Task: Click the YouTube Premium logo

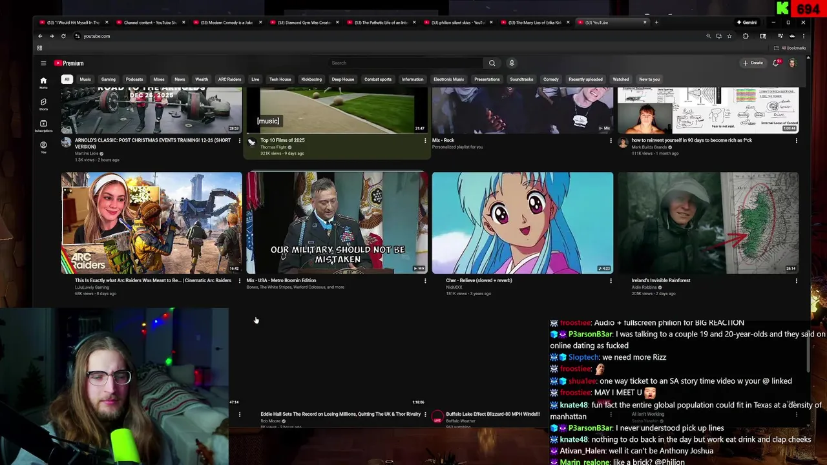Action: 69,63
